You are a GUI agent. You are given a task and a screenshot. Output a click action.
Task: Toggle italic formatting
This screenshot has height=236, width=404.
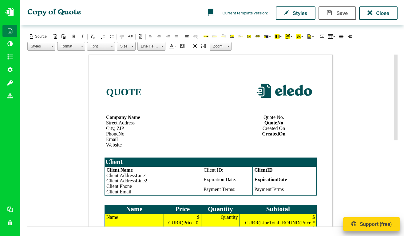(82, 36)
